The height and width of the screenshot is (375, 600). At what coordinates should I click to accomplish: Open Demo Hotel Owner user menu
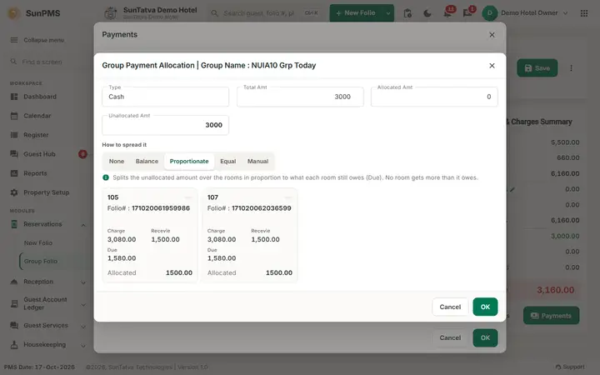click(525, 13)
